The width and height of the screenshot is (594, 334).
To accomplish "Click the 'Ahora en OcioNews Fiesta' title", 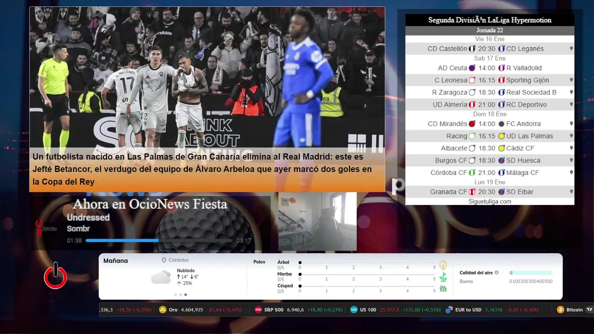I will click(x=150, y=204).
